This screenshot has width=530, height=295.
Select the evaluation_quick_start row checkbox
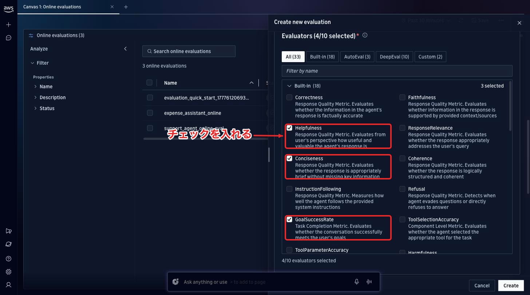tap(150, 98)
